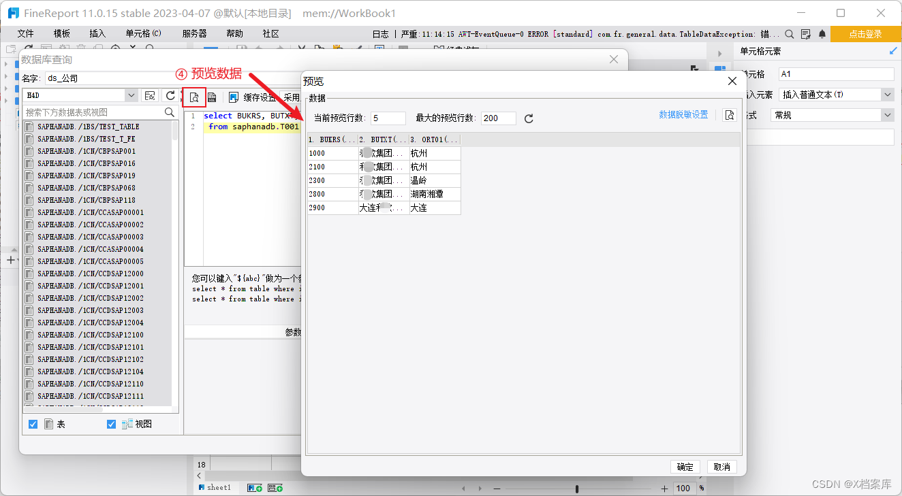Open the 数据脱敏设置 link
The image size is (902, 496).
(683, 115)
